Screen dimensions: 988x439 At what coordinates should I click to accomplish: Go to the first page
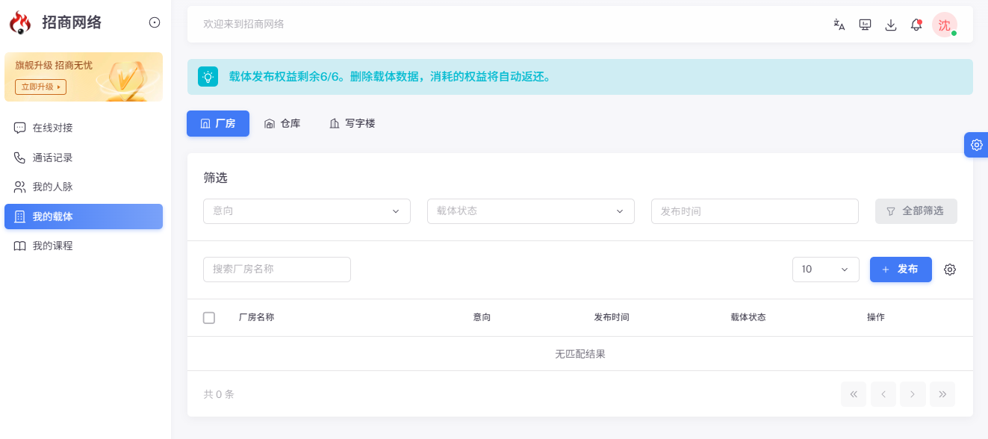(x=854, y=394)
